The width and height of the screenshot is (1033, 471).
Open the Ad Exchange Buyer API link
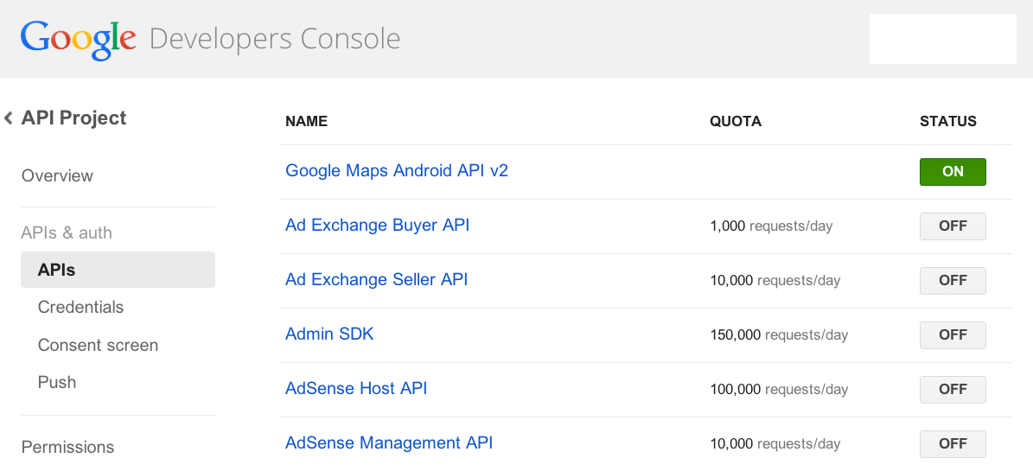click(377, 226)
